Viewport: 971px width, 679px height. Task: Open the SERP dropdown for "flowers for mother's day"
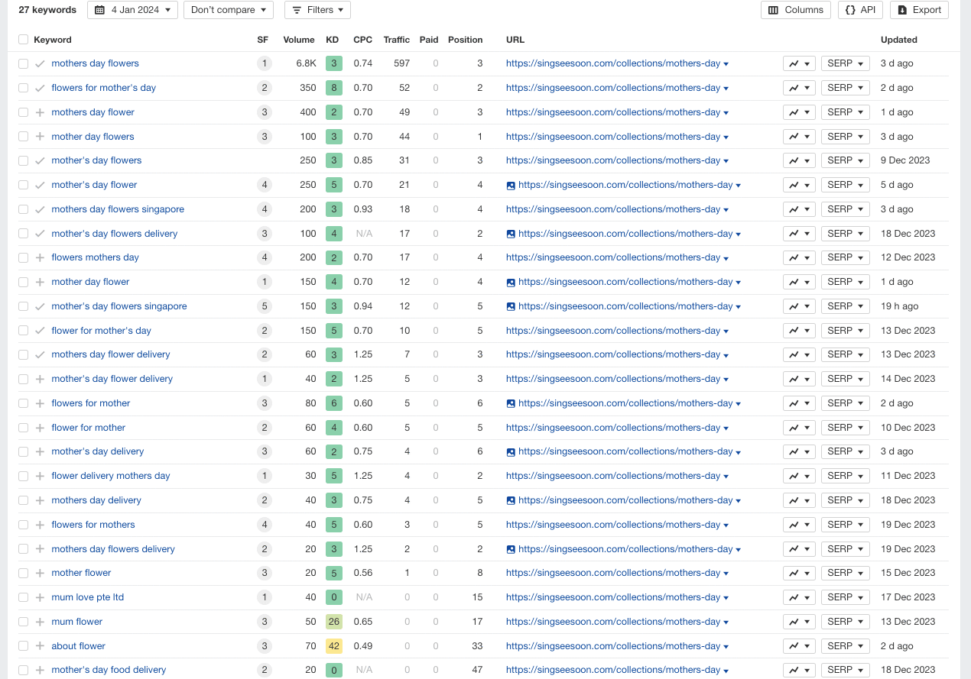pyautogui.click(x=845, y=88)
